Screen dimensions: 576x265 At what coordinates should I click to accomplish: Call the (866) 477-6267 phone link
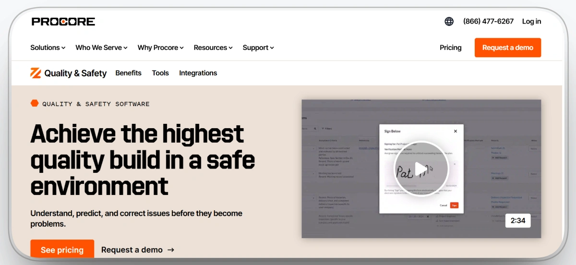pyautogui.click(x=488, y=21)
